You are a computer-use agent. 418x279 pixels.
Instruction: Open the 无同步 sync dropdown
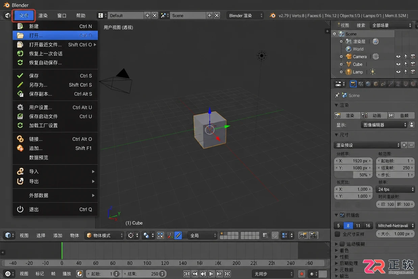(x=273, y=274)
